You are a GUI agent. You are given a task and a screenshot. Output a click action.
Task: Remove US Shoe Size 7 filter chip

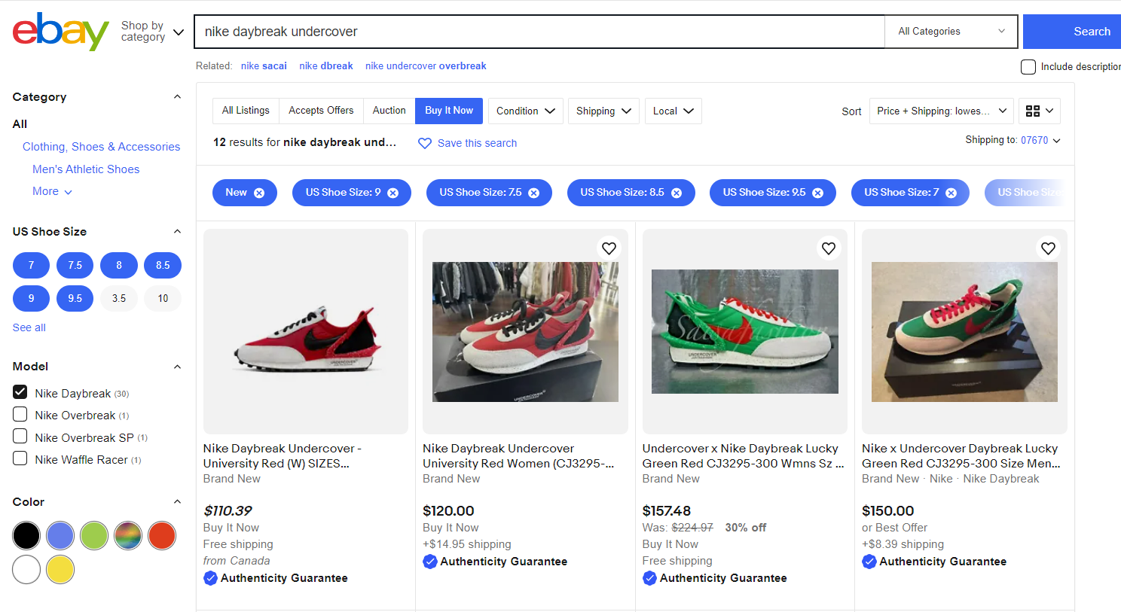click(951, 193)
